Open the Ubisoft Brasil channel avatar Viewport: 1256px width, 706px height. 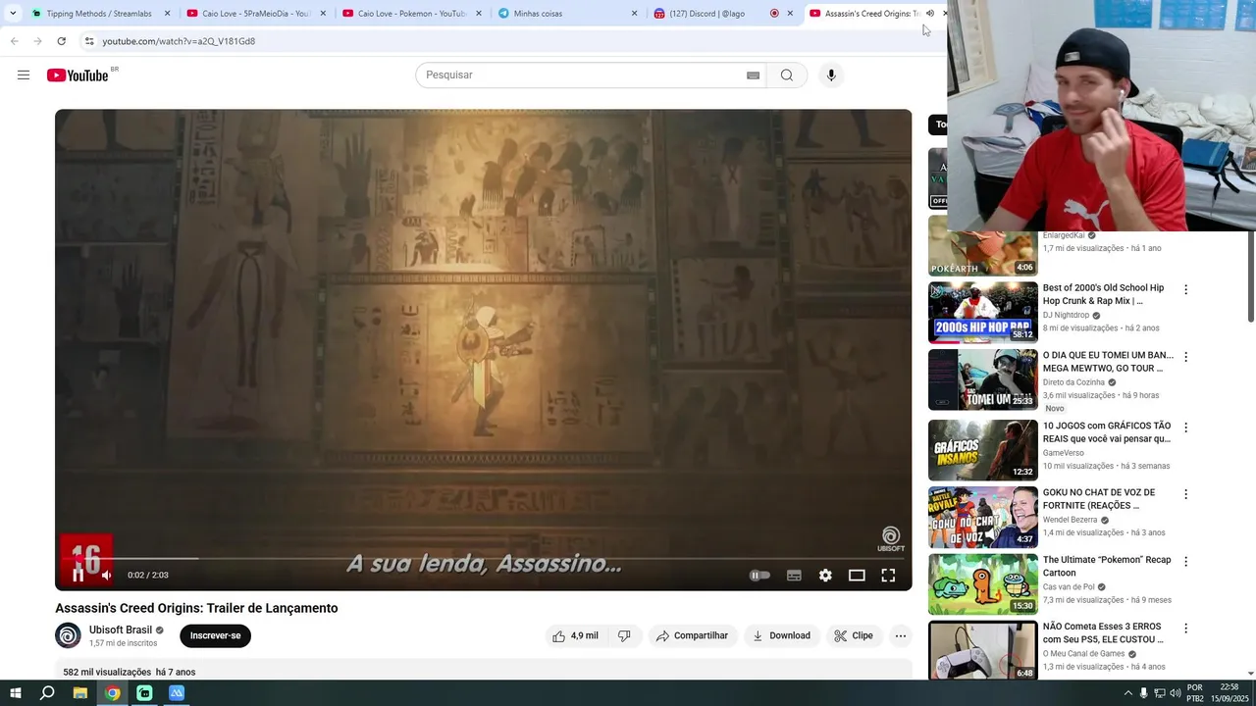click(68, 635)
